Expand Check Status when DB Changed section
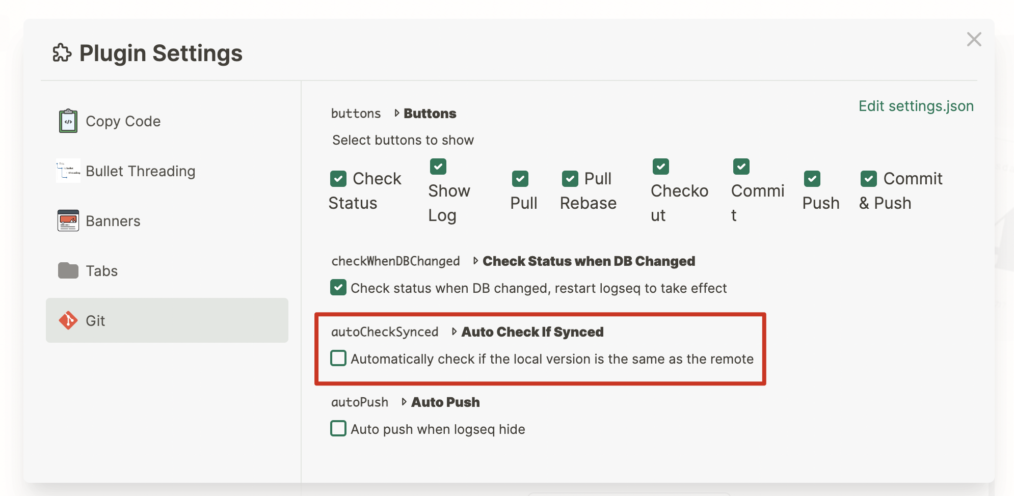Viewport: 1014px width, 496px height. 475,261
